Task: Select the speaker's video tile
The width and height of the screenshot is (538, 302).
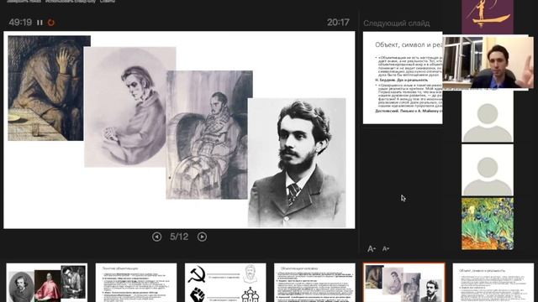Action: tap(488, 62)
